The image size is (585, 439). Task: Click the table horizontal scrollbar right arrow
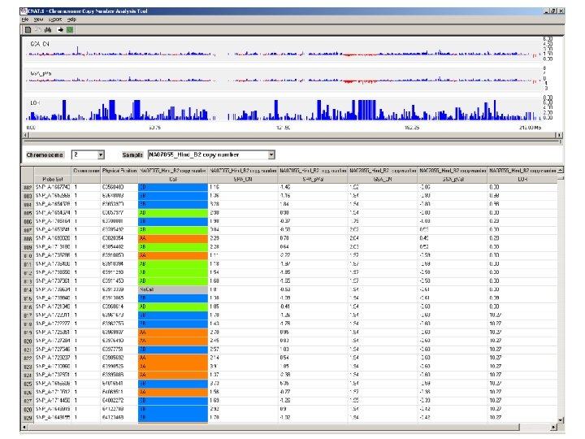pyautogui.click(x=553, y=427)
